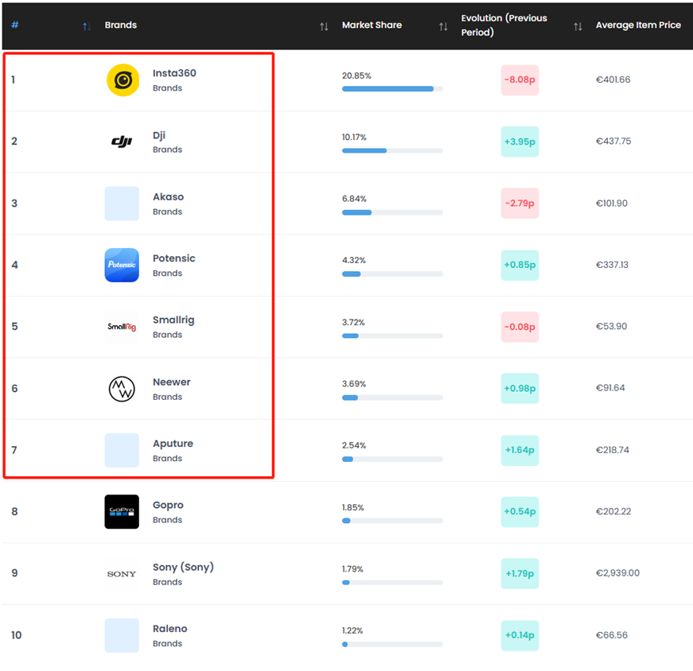Image resolution: width=693 pixels, height=671 pixels.
Task: Sort by Evolution (Previous Period) arrows
Action: point(578,27)
